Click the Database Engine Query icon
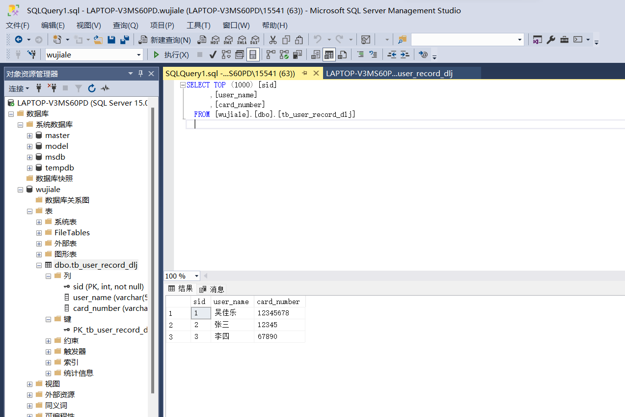 [x=202, y=40]
